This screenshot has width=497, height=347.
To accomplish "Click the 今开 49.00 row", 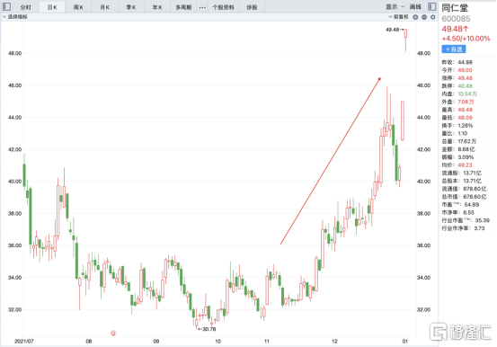I will [x=457, y=70].
